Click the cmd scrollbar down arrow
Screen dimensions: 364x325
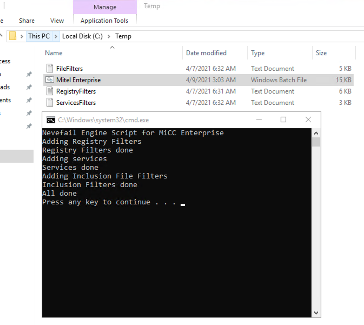pos(316,313)
